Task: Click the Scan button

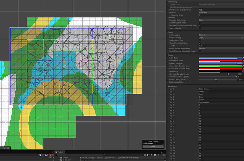Action: (x=153, y=146)
